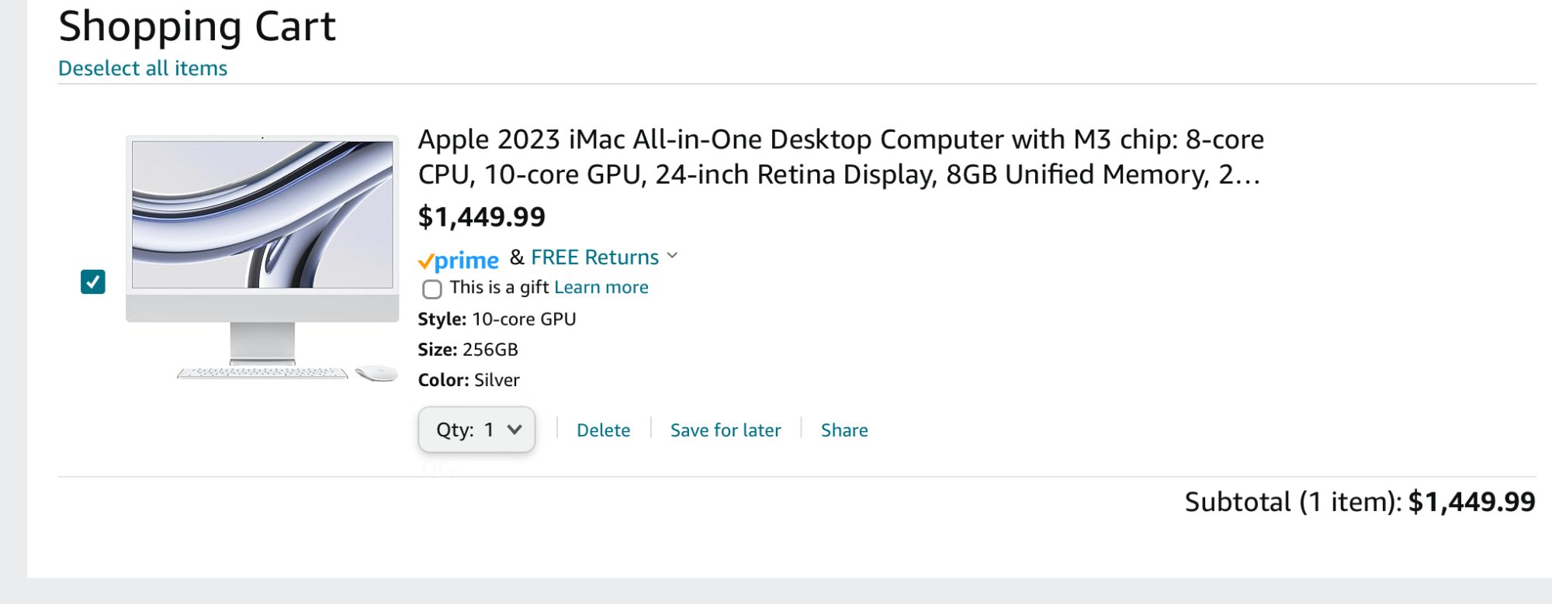Click the Subtotal amount at bottom right
1552x604 pixels.
[1471, 502]
